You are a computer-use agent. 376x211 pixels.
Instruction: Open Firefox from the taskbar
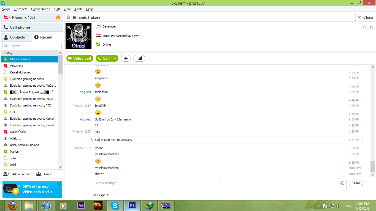pos(12,206)
